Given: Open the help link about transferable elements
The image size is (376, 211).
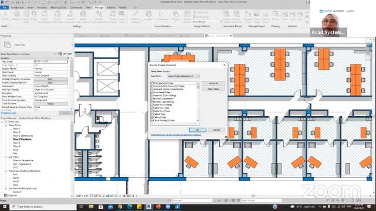Looking at the screenshot, I should click(x=176, y=135).
